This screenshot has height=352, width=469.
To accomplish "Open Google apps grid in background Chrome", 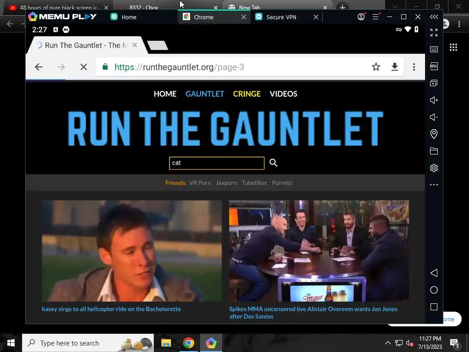I will 453,47.
